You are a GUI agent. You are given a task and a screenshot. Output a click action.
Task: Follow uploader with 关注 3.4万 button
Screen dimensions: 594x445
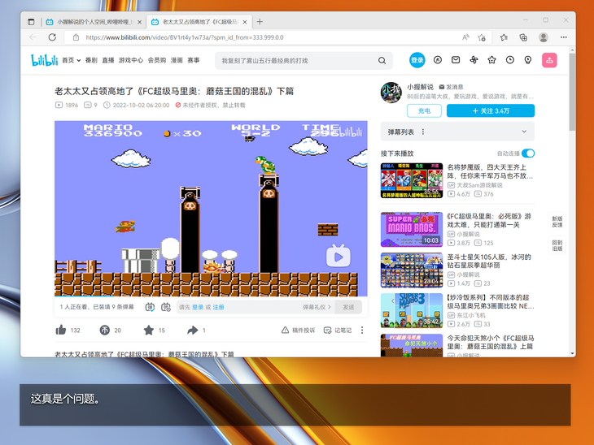pyautogui.click(x=491, y=110)
